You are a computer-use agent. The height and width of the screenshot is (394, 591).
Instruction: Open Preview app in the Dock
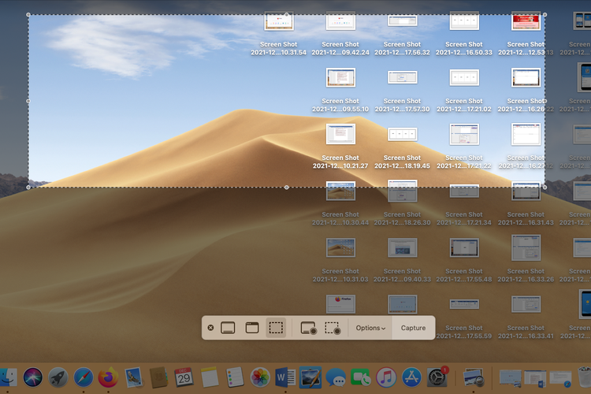474,377
